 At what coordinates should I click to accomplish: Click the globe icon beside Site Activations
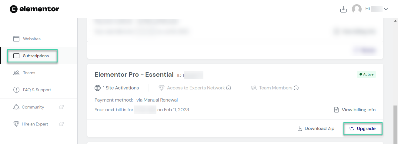point(98,88)
